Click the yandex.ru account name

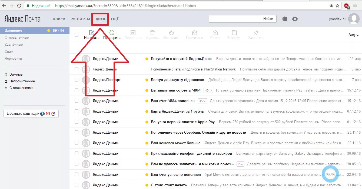(337, 19)
